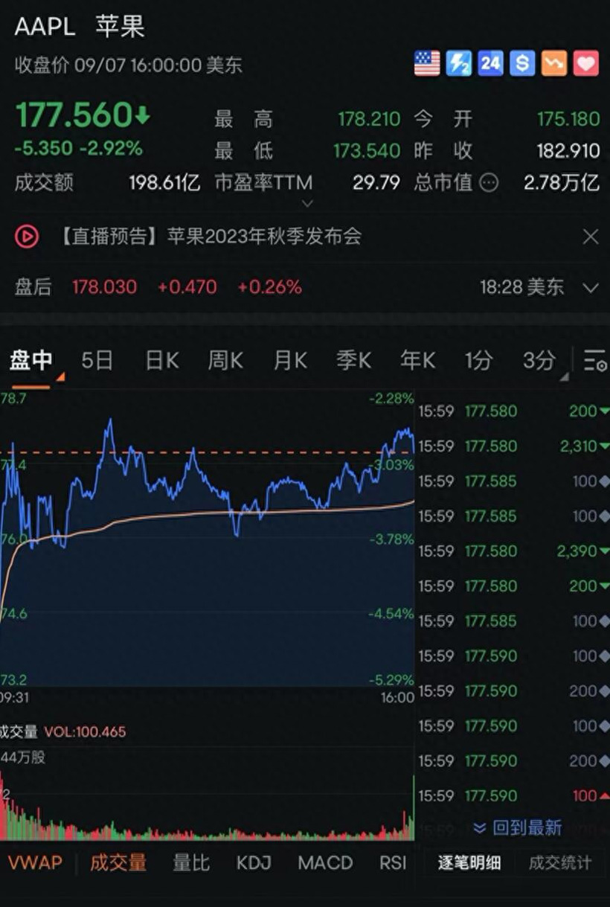This screenshot has width=610, height=907.
Task: Tap the 18:28 美东 timestamp
Action: click(x=522, y=287)
